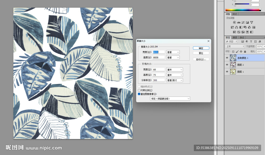This screenshot has height=155, width=265.
Task: Add a Color Balance adjustment (scales icon)
Action: (x=237, y=27)
